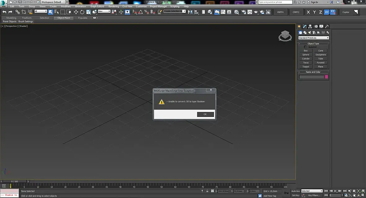Click the Select and Link chain icon

tap(17, 12)
